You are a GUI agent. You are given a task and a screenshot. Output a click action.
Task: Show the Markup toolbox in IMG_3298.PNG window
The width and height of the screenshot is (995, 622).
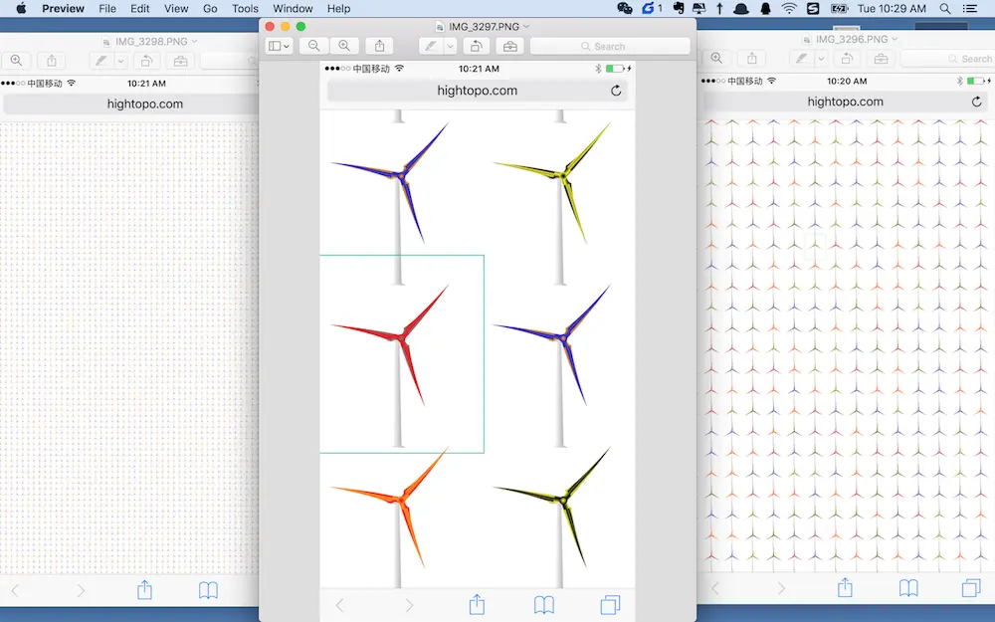(181, 61)
